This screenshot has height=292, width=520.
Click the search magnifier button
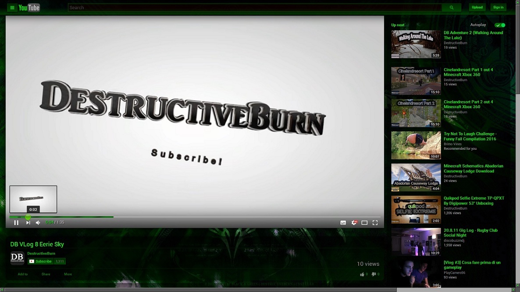pos(451,7)
